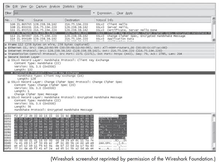219x162 pixels.
Task: Clear the display filter
Action: pyautogui.click(x=120, y=13)
